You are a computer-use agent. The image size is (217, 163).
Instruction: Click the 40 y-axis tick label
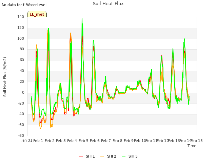click(x=22, y=71)
